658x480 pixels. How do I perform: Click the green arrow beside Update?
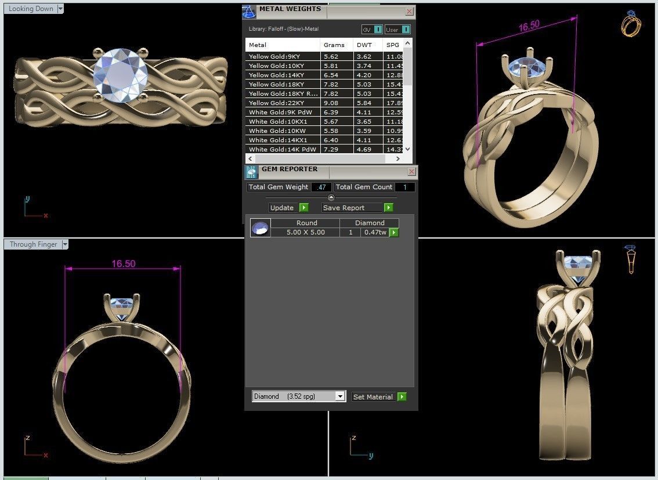coord(304,208)
